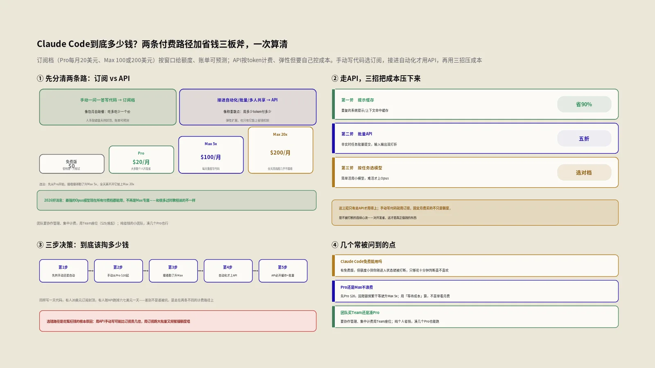Image resolution: width=655 pixels, height=368 pixels.
Task: Click the answer text '要协作管理、集中计费用Team座位'
Action: point(390,321)
